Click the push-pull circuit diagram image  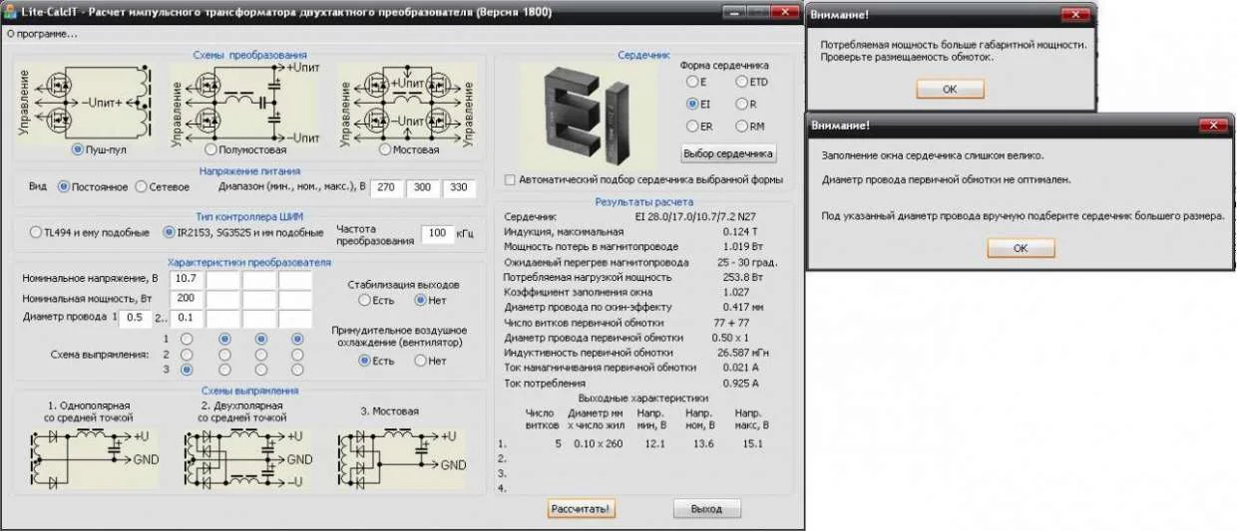84,101
